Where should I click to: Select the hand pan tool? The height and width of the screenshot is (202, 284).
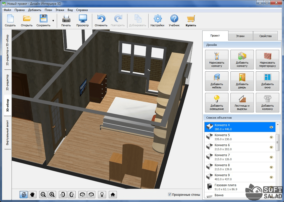tap(32, 194)
